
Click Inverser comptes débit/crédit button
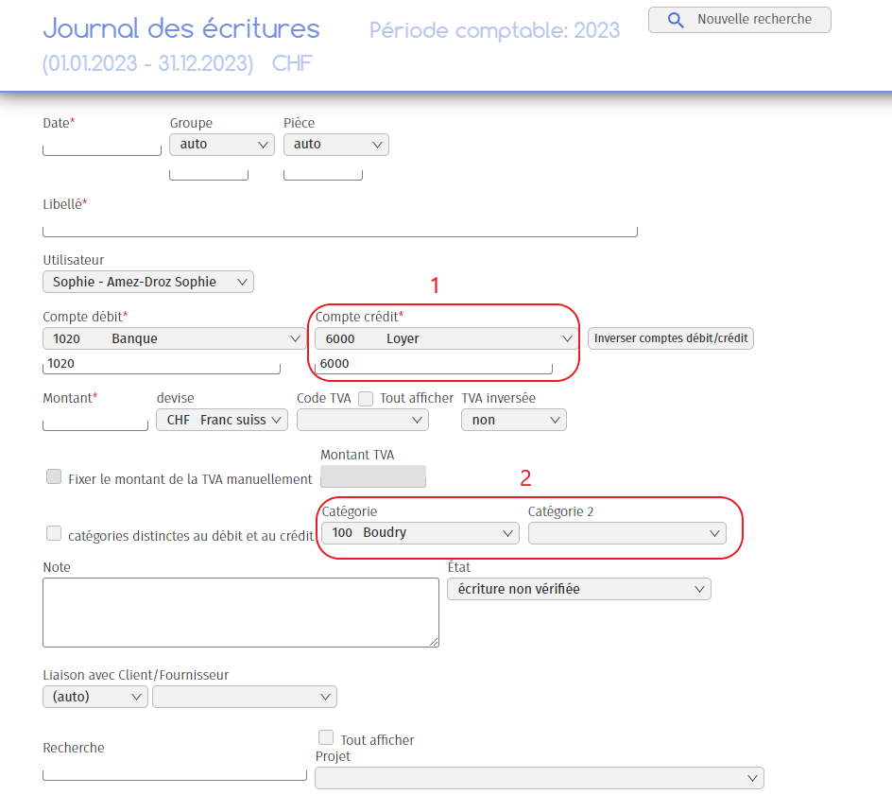click(x=670, y=338)
